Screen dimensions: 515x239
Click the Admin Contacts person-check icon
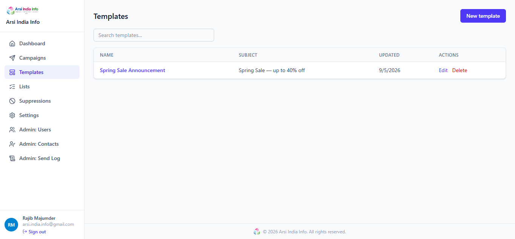click(x=12, y=144)
